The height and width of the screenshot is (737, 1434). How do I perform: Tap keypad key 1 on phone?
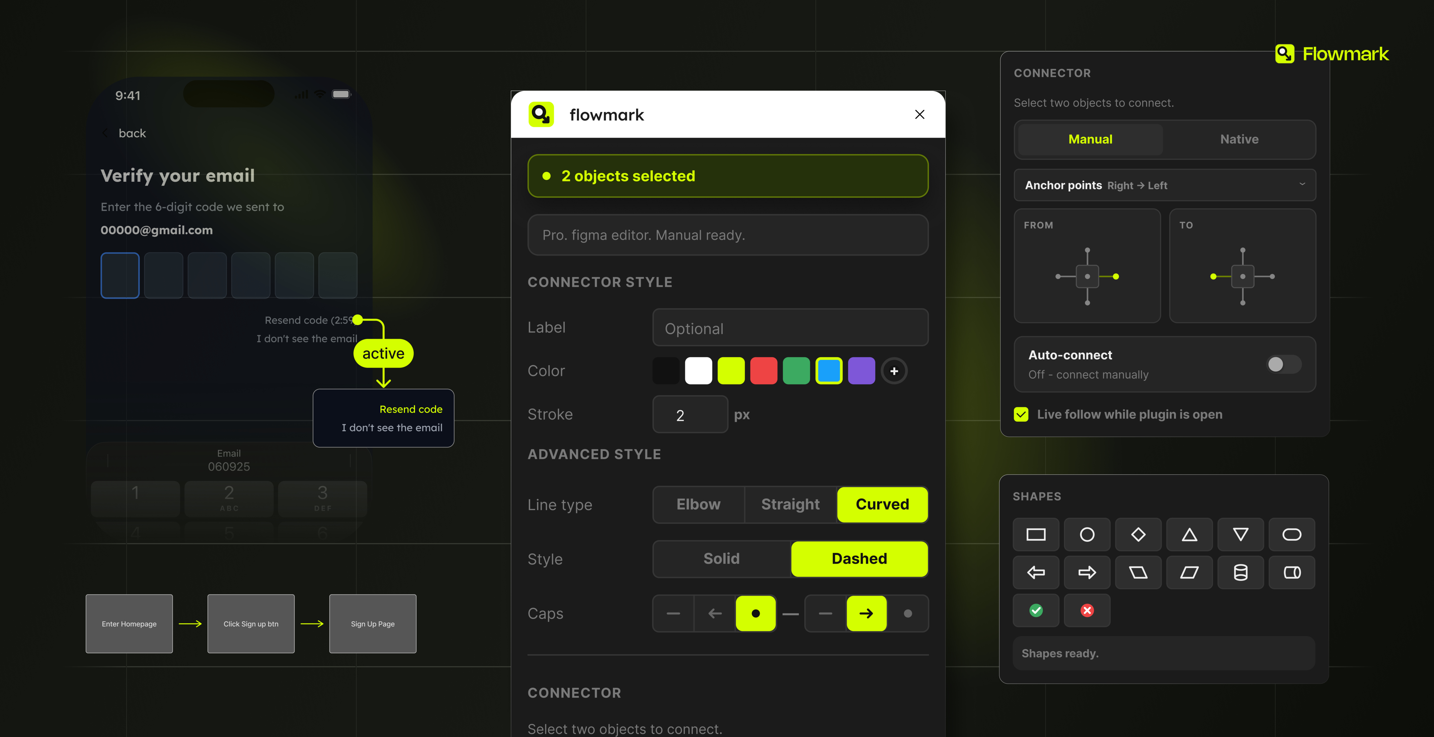point(135,499)
